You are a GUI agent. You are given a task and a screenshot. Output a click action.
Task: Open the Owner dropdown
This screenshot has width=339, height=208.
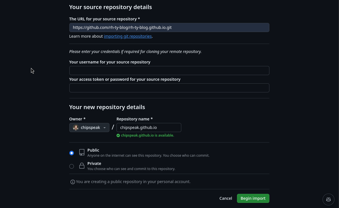tap(89, 128)
